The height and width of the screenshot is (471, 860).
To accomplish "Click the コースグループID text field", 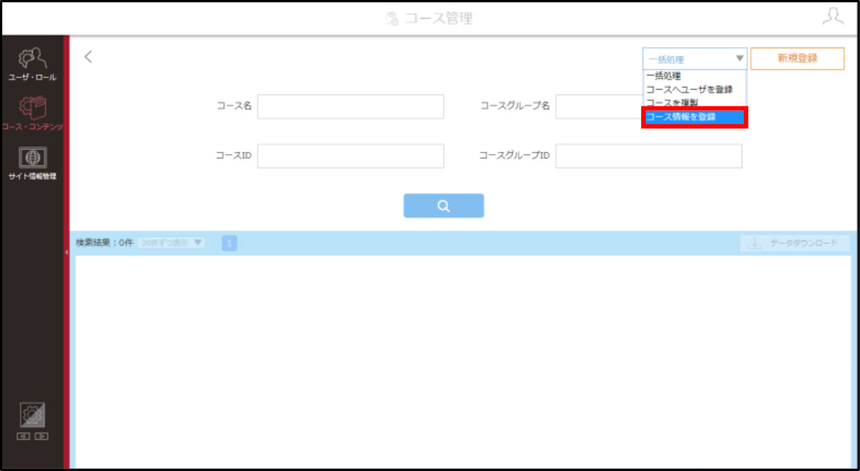I will 649,155.
